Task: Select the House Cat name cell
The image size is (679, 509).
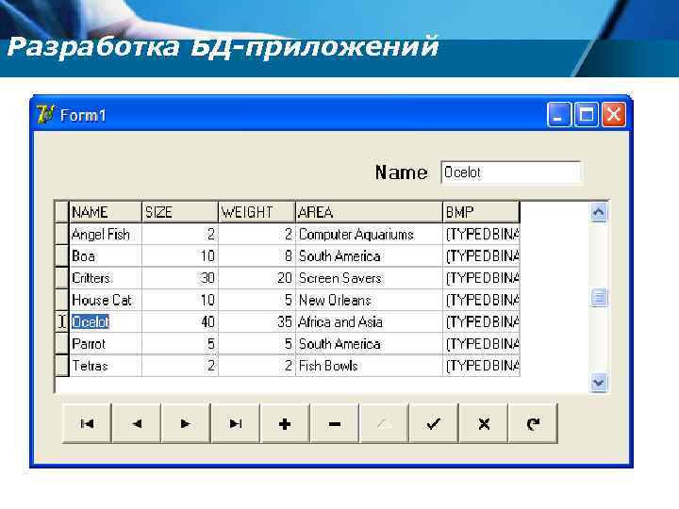Action: (106, 300)
